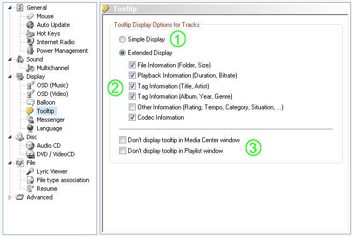352x236 pixels.
Task: Check Don't display tooltip in Media Center window
Action: (x=122, y=140)
